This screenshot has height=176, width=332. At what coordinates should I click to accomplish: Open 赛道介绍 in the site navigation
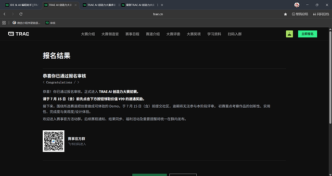point(153,34)
